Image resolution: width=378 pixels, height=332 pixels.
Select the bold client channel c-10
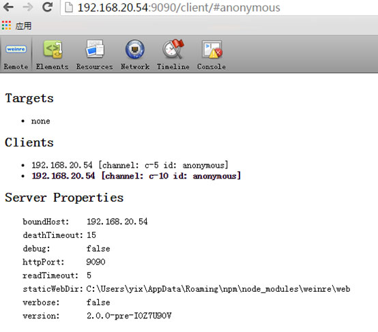(x=136, y=176)
